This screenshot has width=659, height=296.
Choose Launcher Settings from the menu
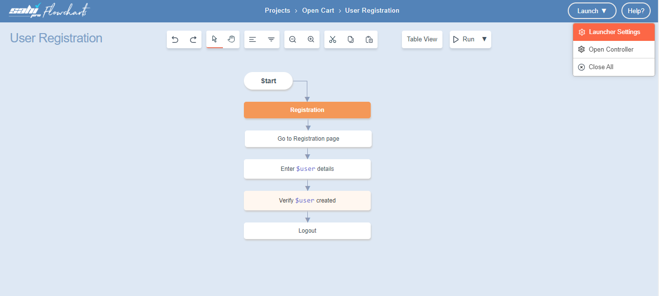(x=614, y=32)
